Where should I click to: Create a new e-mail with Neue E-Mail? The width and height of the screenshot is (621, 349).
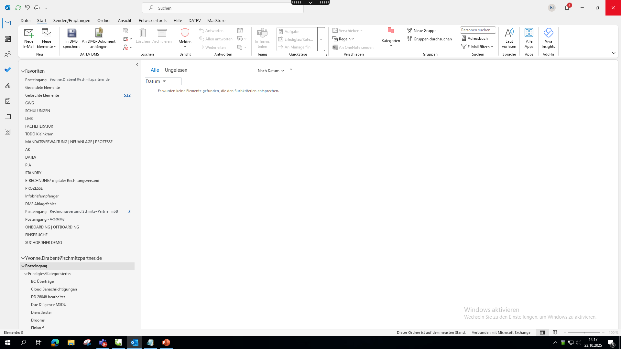tap(29, 38)
